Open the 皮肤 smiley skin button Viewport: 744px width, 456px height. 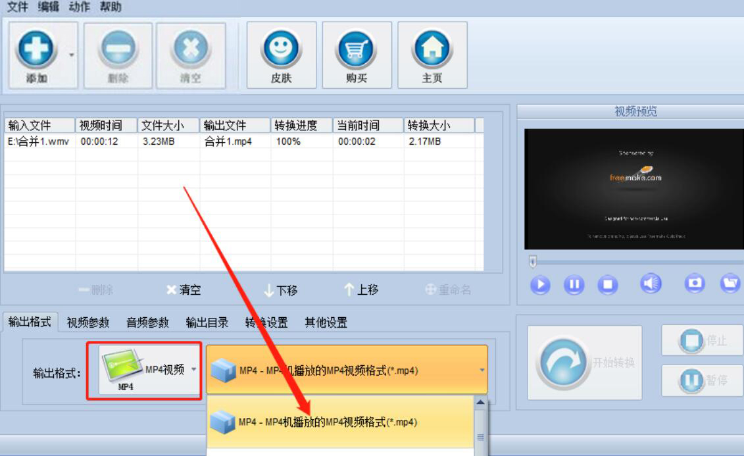tap(282, 55)
